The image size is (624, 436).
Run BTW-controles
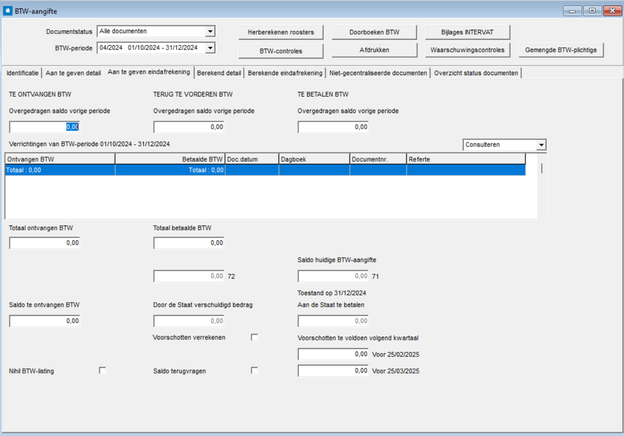281,51
